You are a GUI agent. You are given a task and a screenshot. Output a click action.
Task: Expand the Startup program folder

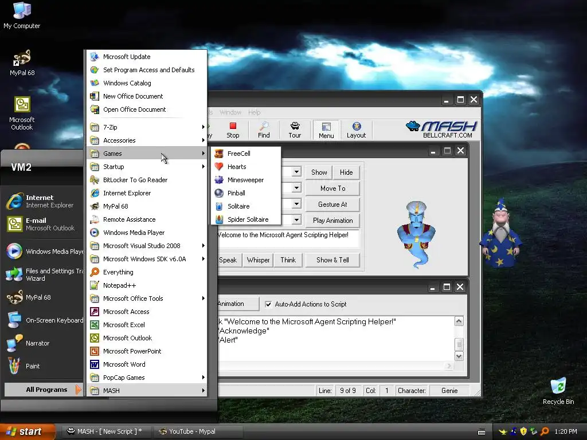pos(147,167)
